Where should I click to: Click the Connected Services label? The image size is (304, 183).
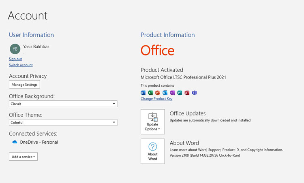tap(33, 134)
